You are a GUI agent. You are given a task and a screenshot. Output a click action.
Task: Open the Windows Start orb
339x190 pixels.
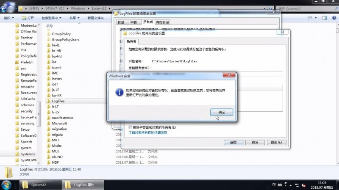[x=6, y=185]
